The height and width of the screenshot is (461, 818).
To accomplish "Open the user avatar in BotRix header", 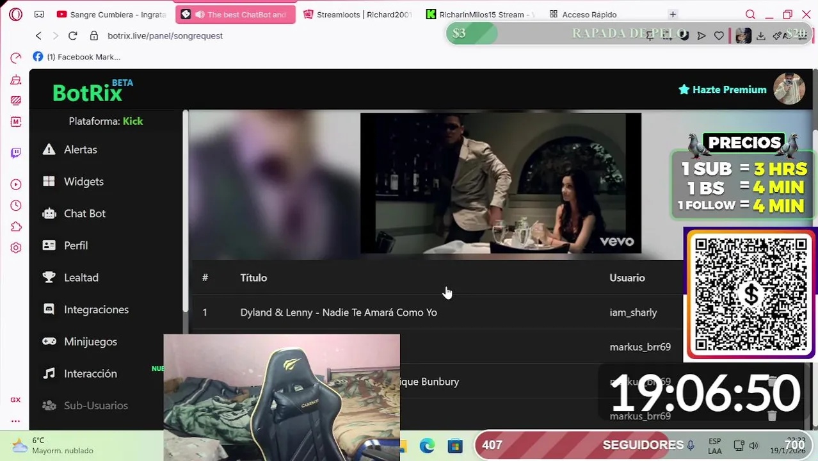I will [789, 89].
